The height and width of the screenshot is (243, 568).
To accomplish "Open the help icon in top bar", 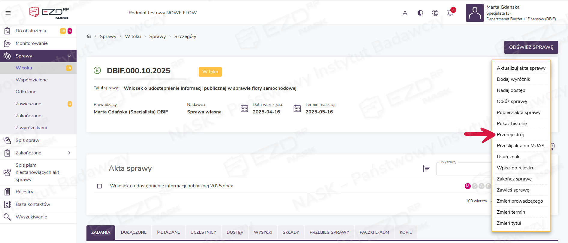I will click(435, 13).
